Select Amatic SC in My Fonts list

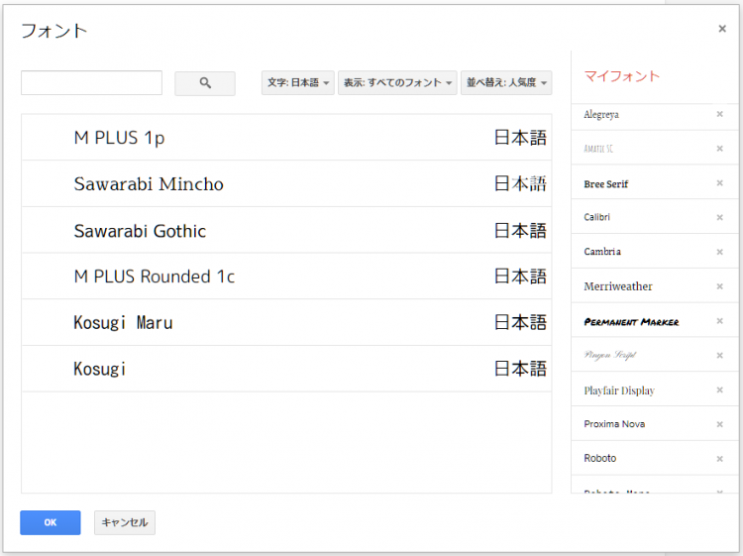click(x=598, y=149)
